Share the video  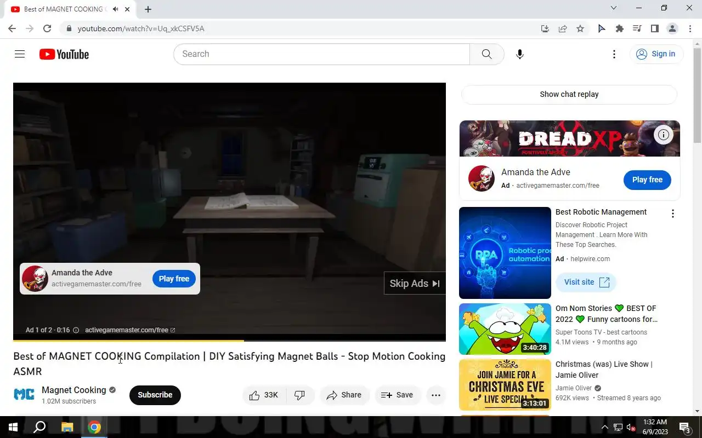[344, 395]
